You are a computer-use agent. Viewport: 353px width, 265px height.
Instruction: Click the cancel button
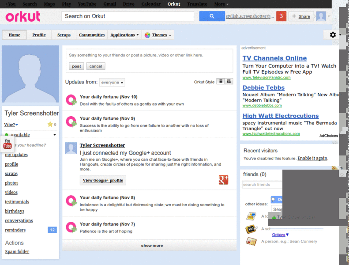(x=96, y=66)
